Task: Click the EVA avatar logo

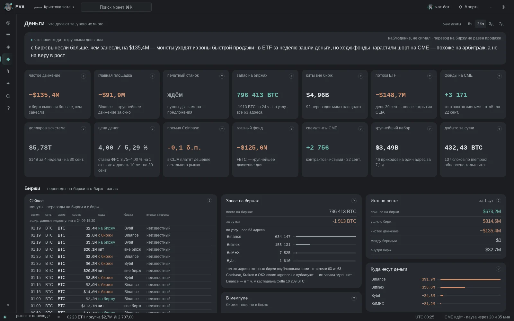Action: tap(8, 7)
